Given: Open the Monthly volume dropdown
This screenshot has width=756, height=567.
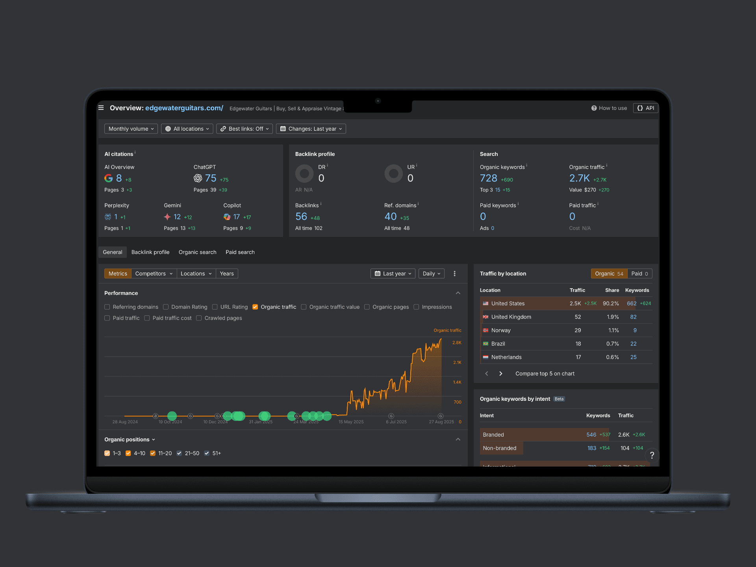Looking at the screenshot, I should [x=131, y=129].
